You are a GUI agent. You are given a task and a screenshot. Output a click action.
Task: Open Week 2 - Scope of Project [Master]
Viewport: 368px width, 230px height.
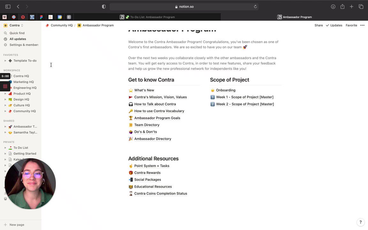(245, 104)
